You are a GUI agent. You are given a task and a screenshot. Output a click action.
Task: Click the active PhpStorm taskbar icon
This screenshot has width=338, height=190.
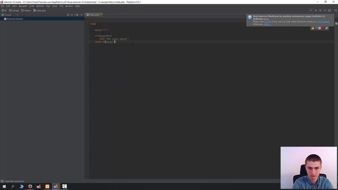click(56, 186)
